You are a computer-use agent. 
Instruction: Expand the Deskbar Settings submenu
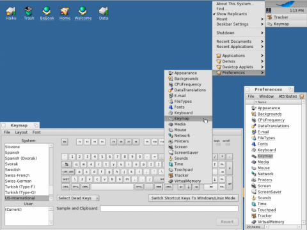239,24
